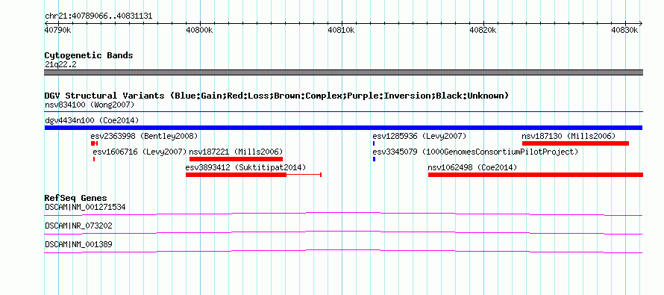Open variant esv1285936 (Levy2007) label
This screenshot has height=295, width=664.
pyautogui.click(x=419, y=136)
